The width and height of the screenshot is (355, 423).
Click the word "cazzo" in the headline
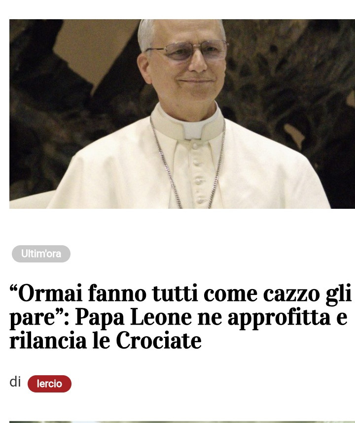[x=291, y=294]
